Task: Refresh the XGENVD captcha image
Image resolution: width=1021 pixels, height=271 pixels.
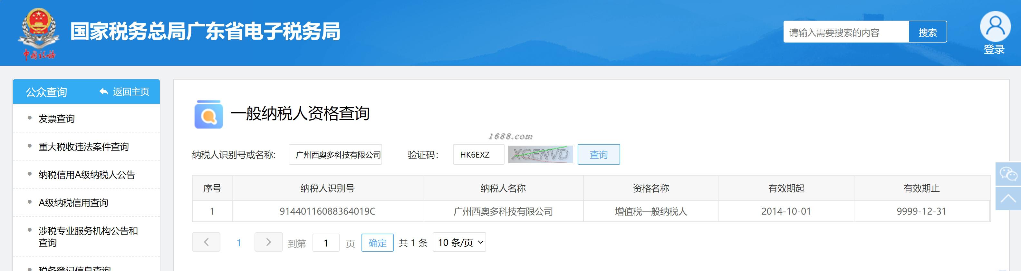Action: pos(540,155)
